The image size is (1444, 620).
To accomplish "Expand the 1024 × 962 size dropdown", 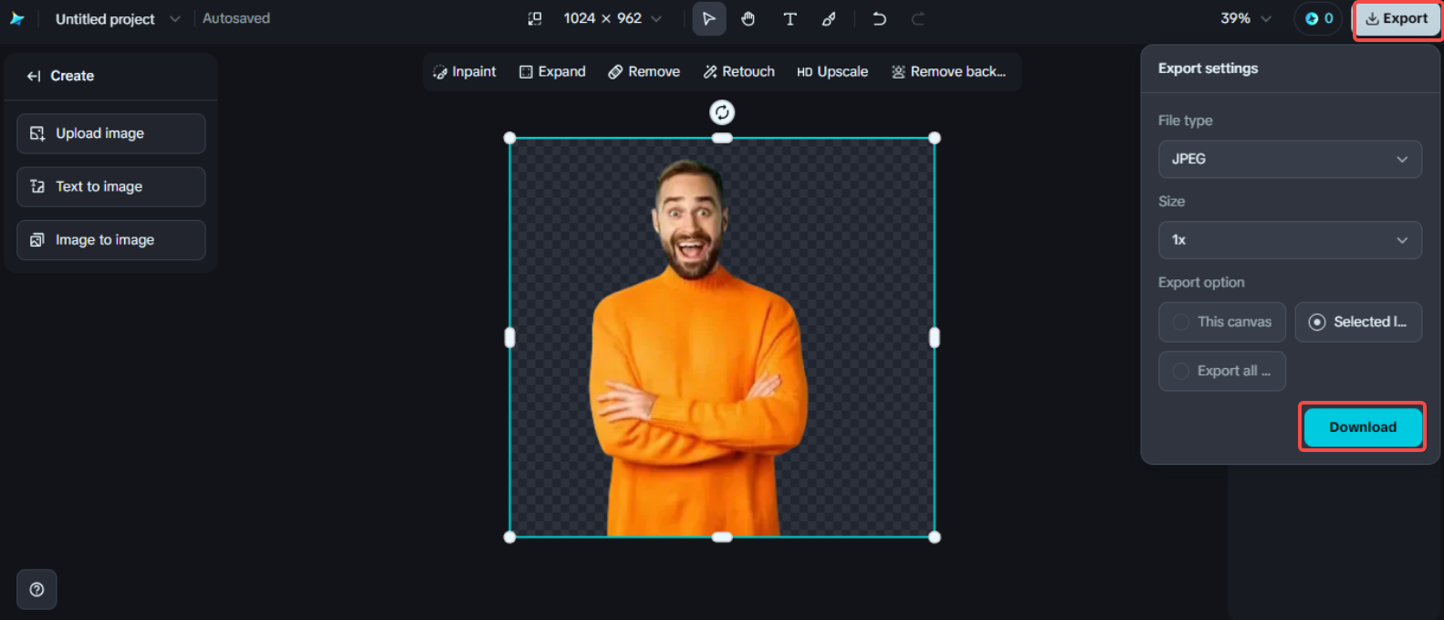I will [x=612, y=18].
